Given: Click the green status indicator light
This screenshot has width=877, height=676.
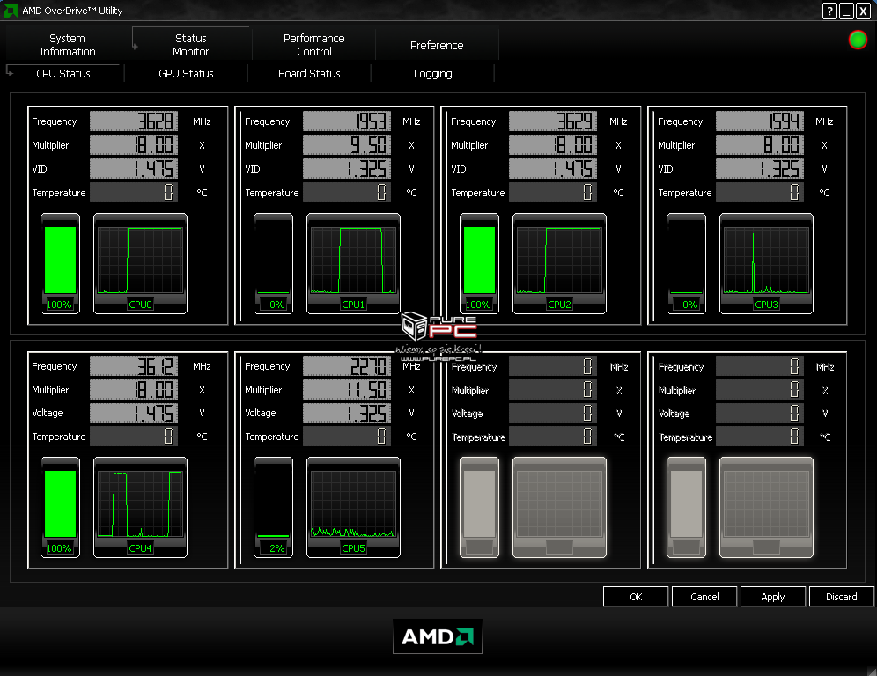Looking at the screenshot, I should click(858, 40).
